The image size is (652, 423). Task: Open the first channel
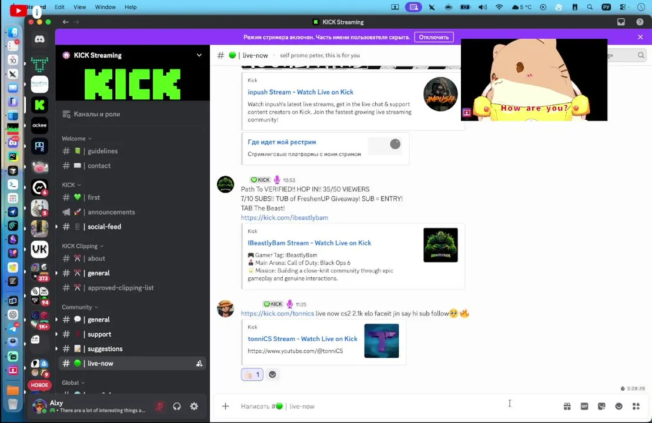tap(133, 197)
